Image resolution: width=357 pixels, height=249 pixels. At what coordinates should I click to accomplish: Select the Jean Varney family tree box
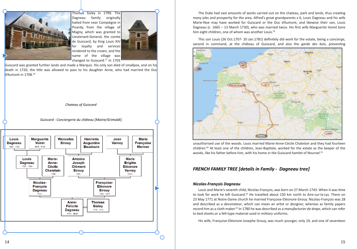117,142
